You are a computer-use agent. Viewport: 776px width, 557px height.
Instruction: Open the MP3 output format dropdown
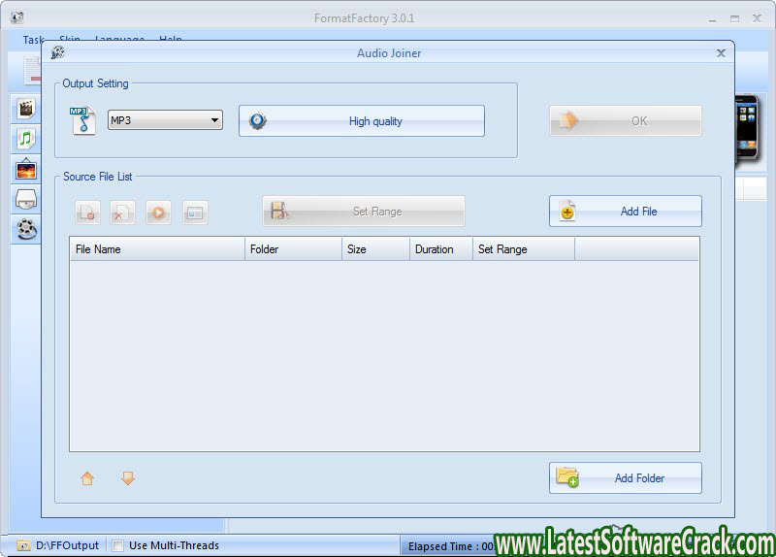click(x=165, y=120)
